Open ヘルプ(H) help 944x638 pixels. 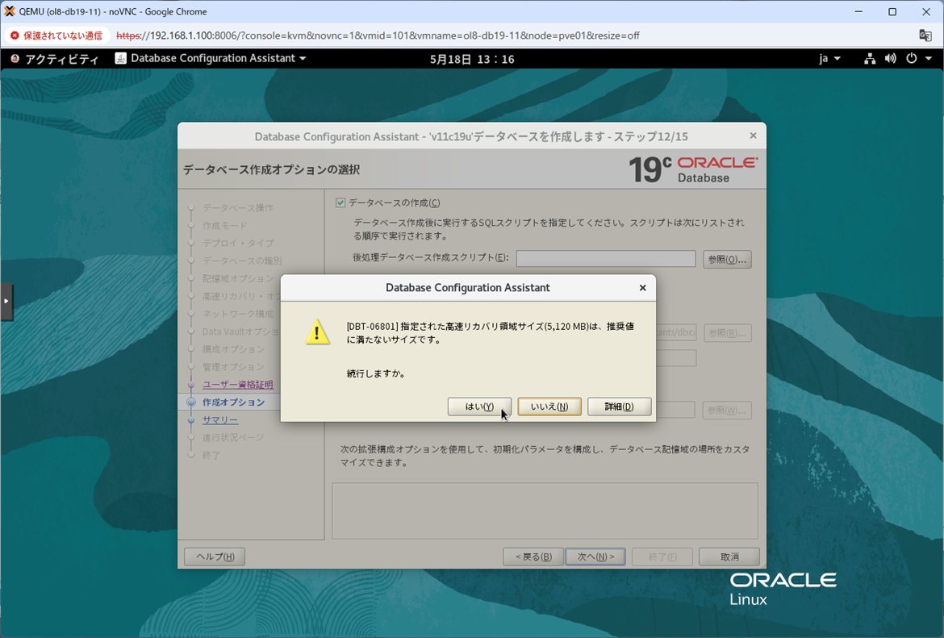tap(215, 557)
